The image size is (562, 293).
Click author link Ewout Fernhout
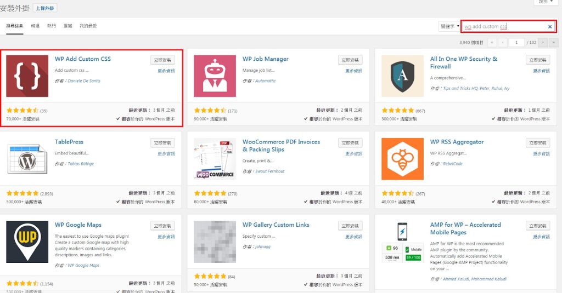[x=270, y=171]
